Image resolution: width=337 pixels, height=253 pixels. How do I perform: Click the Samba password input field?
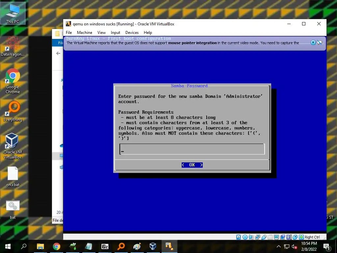[192, 149]
